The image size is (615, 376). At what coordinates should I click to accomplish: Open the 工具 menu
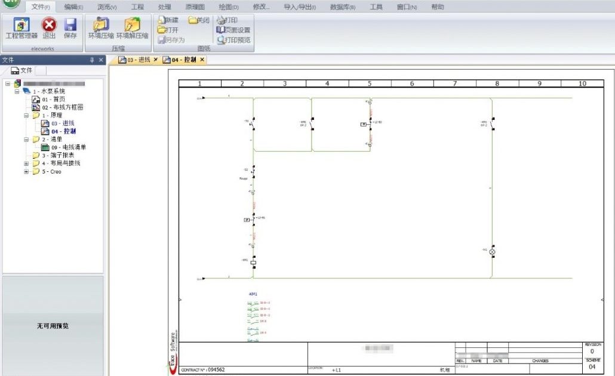[376, 7]
